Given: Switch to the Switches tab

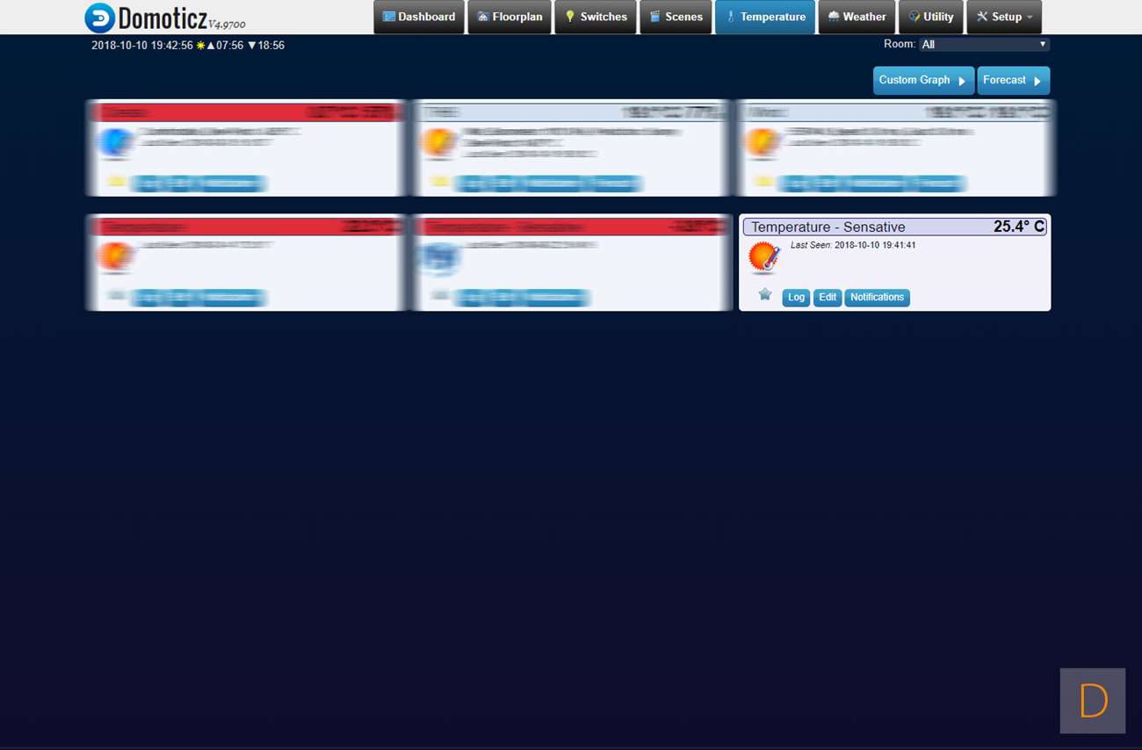Looking at the screenshot, I should [x=596, y=17].
